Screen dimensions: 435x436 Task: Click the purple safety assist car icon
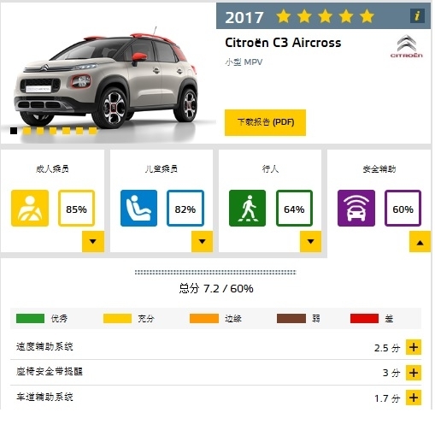tap(358, 209)
